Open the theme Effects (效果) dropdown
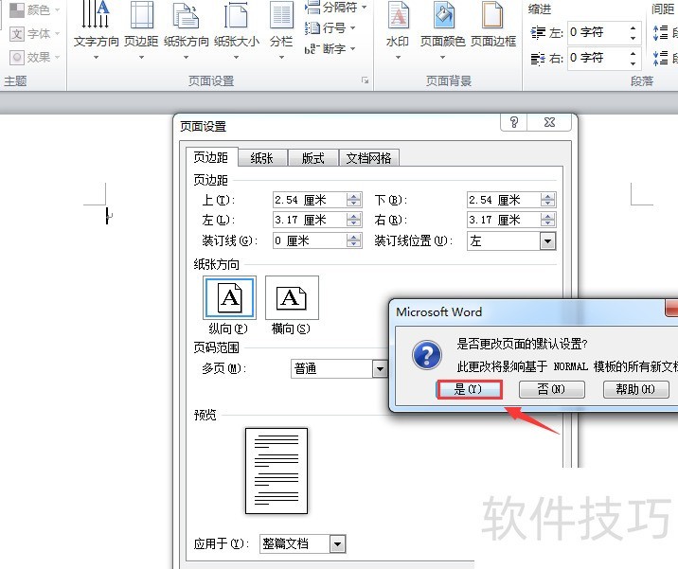This screenshot has height=569, width=678. [x=35, y=57]
